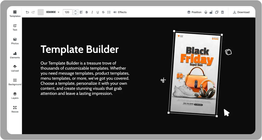262x140 pixels.
Task: Toggle bold formatting
Action: (x=86, y=12)
